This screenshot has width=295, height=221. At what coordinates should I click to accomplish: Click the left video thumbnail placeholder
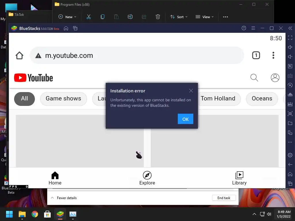point(80,141)
